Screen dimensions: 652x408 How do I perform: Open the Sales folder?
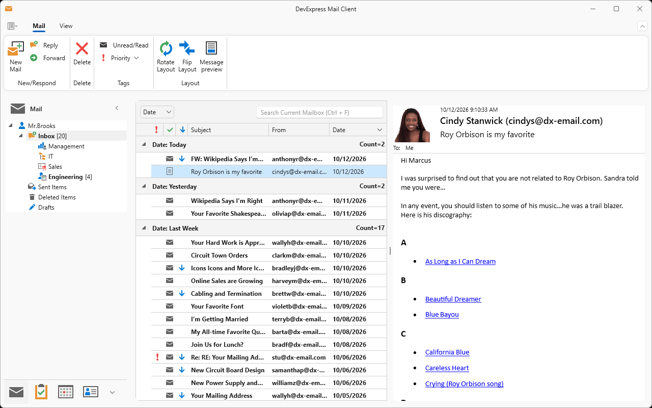coord(55,167)
